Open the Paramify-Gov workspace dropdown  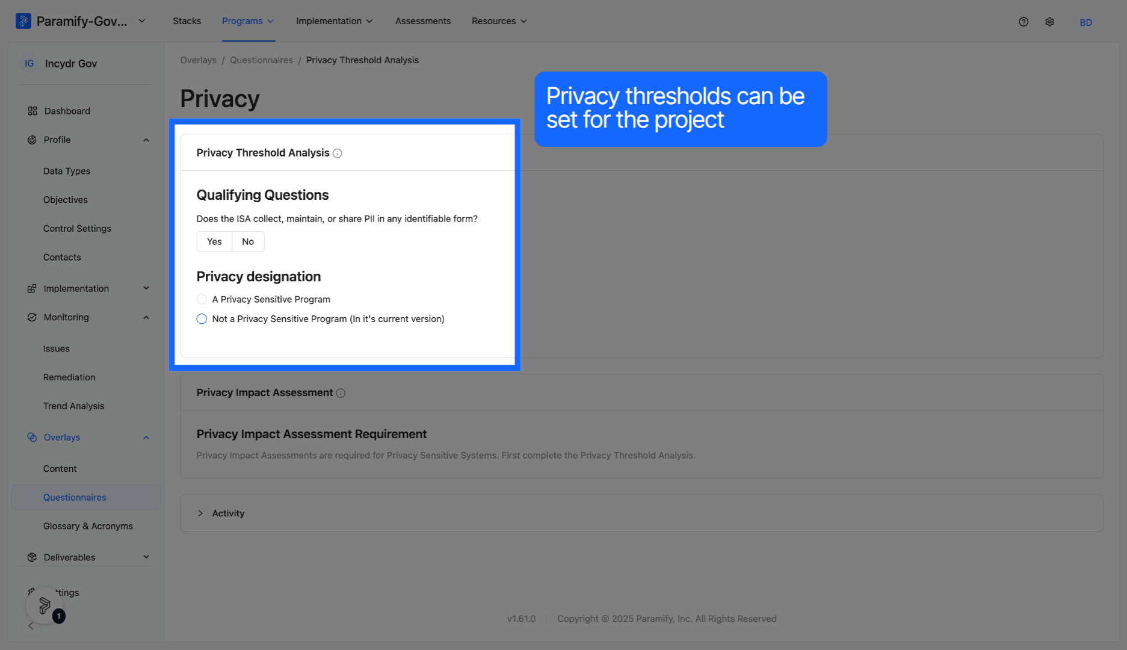pos(142,21)
